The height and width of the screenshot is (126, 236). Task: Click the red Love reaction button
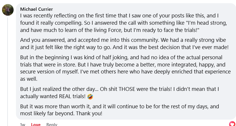(36, 124)
